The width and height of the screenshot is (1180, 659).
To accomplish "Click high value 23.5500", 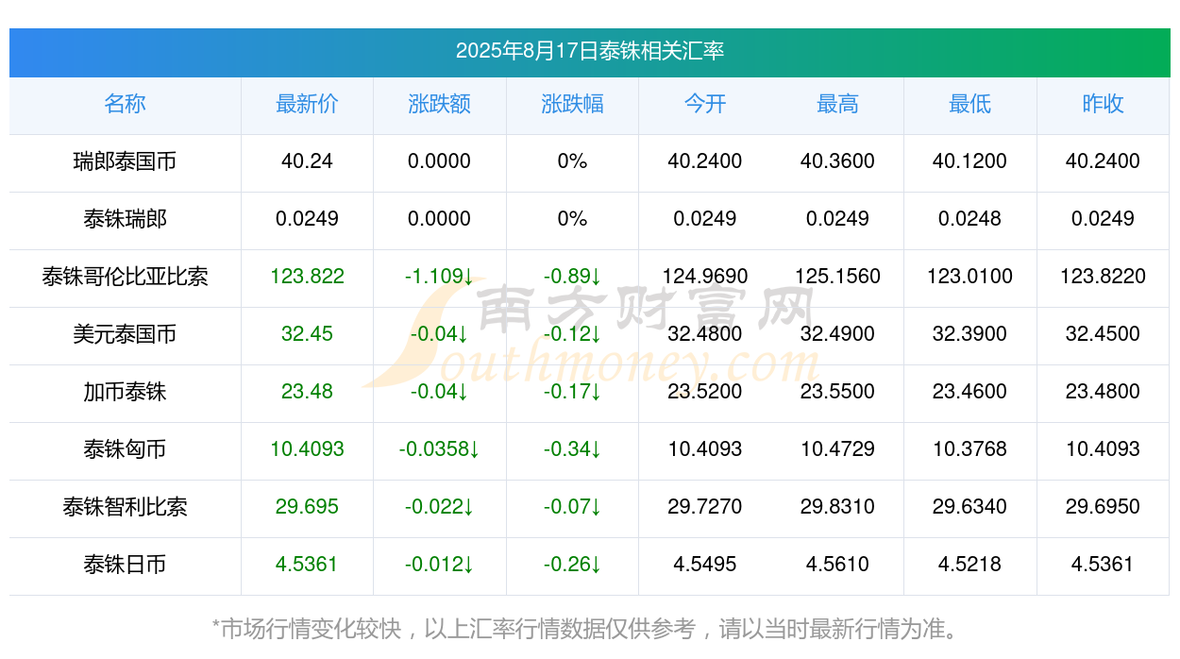I will (837, 392).
